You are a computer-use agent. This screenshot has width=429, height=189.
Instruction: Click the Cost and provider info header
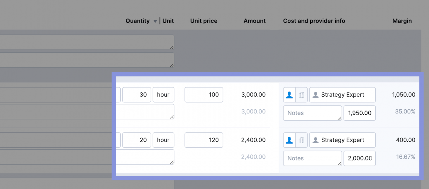(314, 21)
